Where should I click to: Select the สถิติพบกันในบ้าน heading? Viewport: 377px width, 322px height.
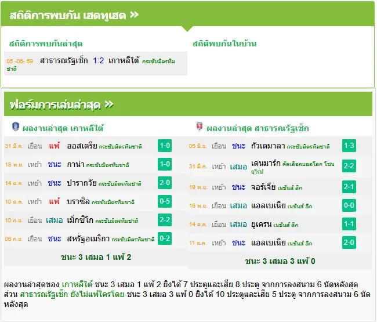[x=224, y=44]
